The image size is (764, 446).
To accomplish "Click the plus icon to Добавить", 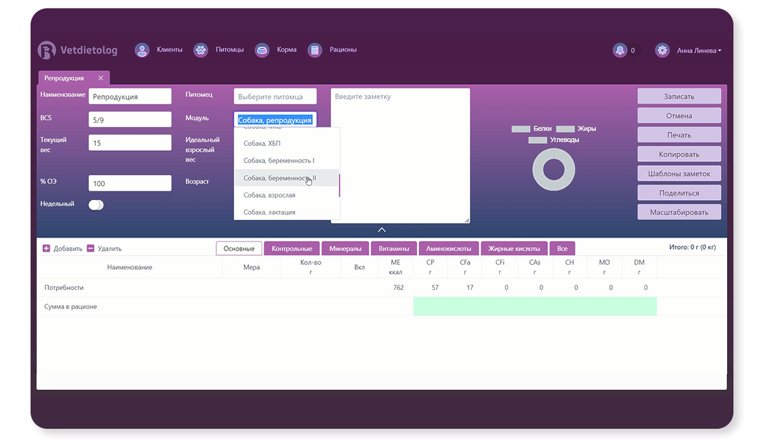I will 46,248.
